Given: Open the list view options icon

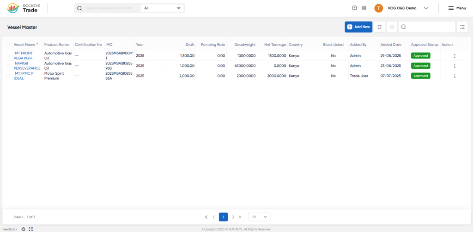Looking at the screenshot, I should click(392, 27).
